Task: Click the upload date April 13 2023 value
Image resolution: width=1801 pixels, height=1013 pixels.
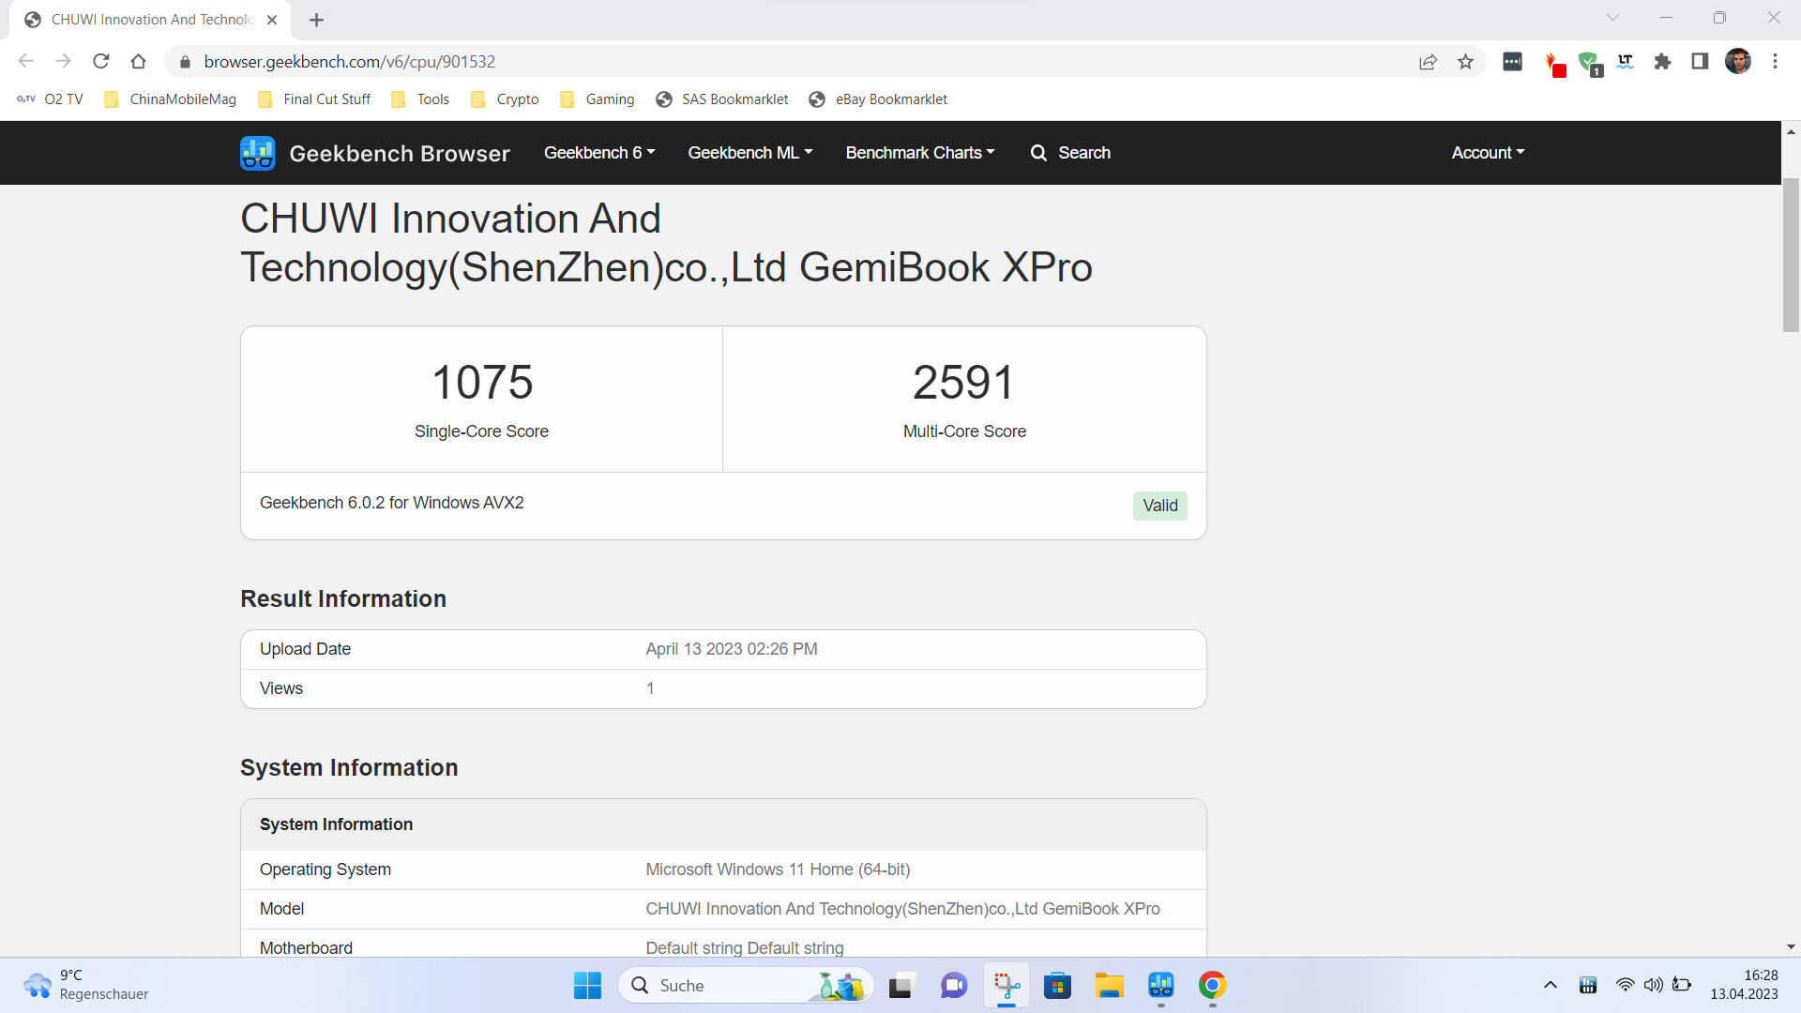Action: [732, 649]
